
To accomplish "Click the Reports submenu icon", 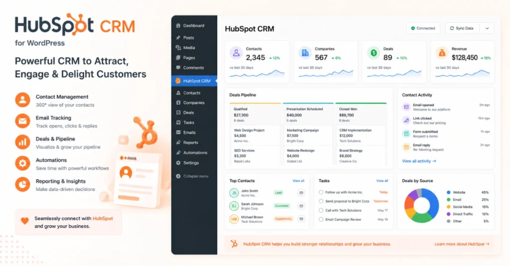I will tap(178, 142).
